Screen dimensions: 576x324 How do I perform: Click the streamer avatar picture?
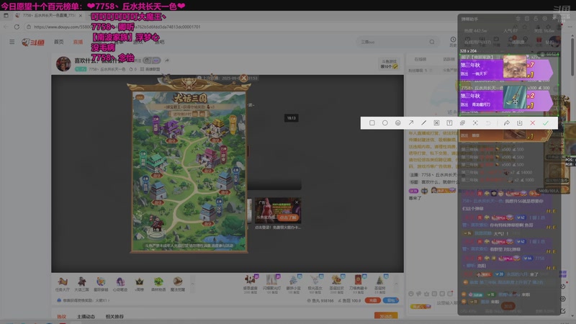point(63,64)
